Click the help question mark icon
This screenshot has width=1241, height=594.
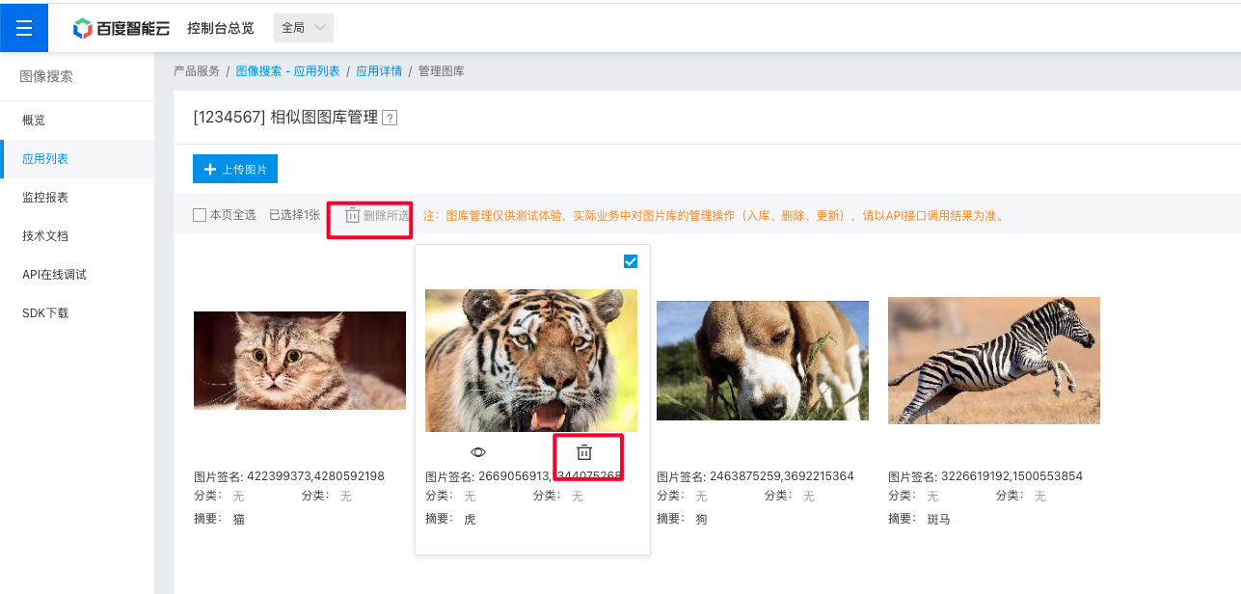tap(390, 118)
